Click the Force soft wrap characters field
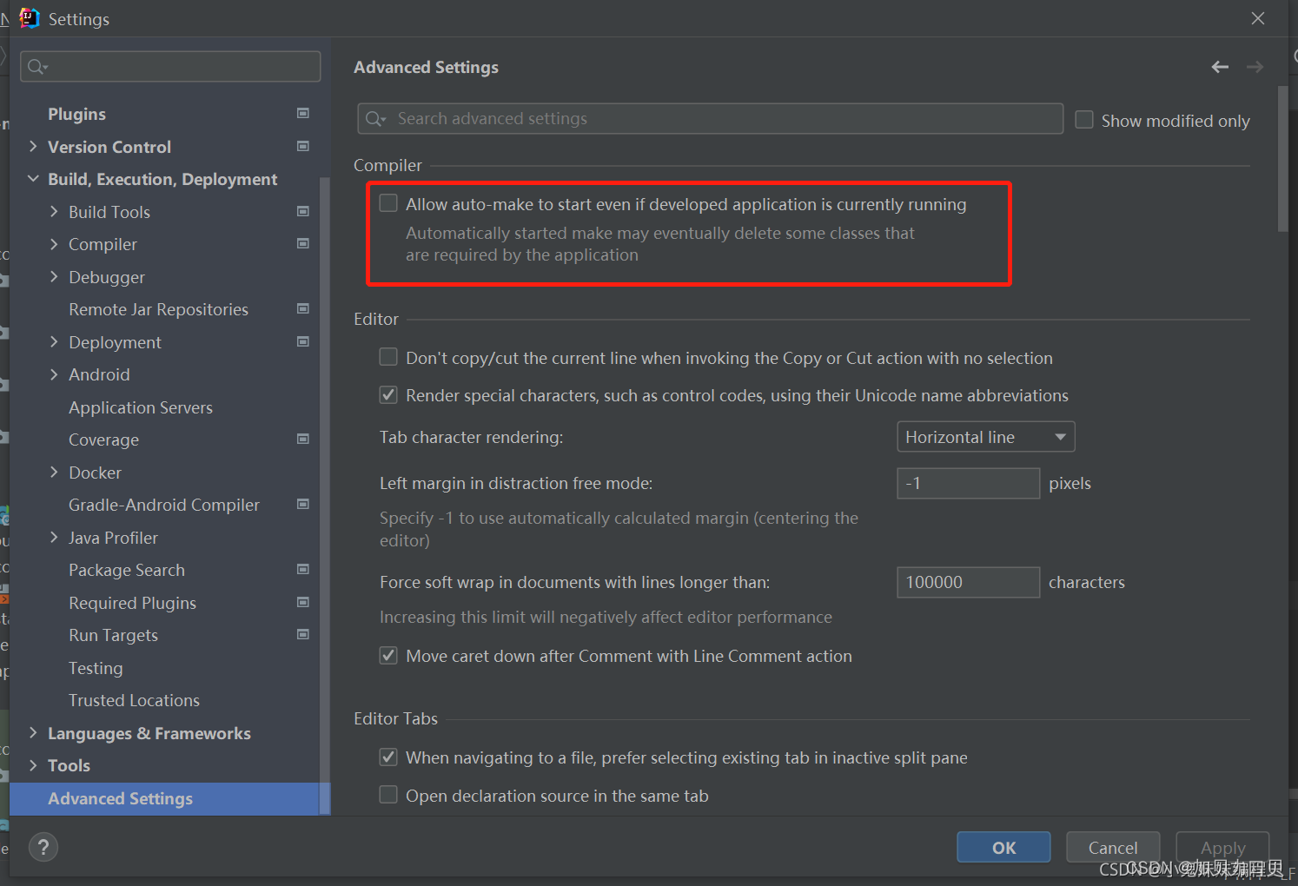Screen dimensions: 1298x886 pos(968,582)
